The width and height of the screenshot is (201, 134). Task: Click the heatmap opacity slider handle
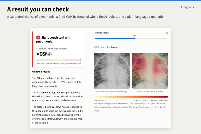[x=134, y=38]
